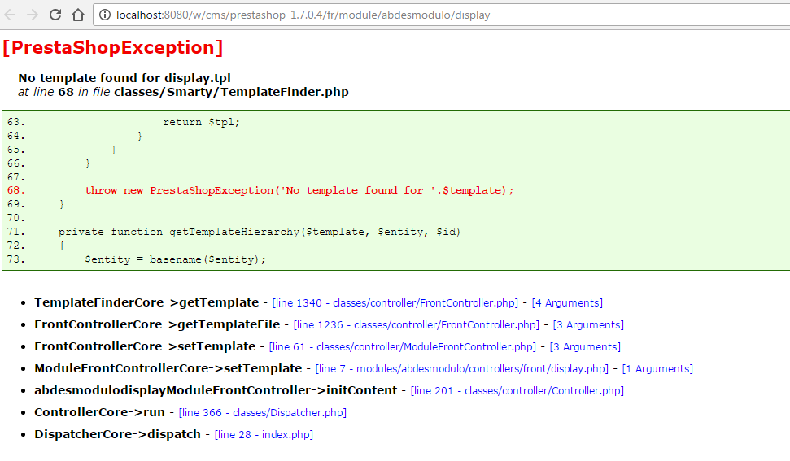The height and width of the screenshot is (461, 790).
Task: Select ModuleFrontControllerCore->setTemplate text
Action: (x=168, y=368)
